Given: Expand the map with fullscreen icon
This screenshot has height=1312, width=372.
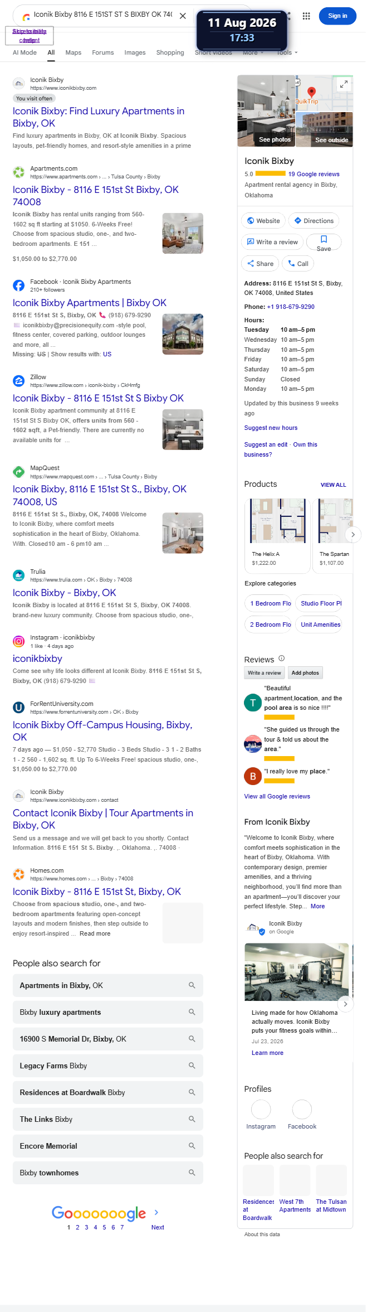Looking at the screenshot, I should (344, 84).
